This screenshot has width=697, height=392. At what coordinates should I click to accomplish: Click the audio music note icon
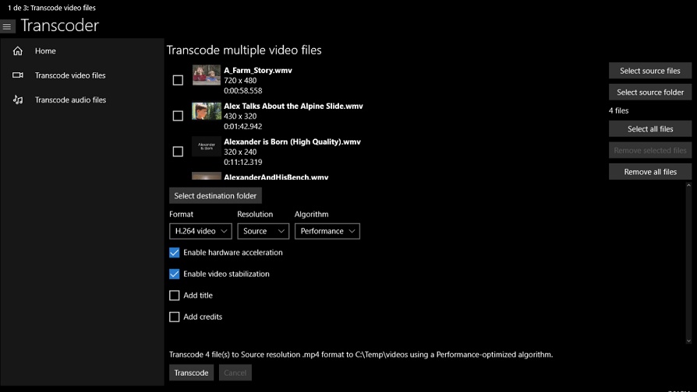click(x=18, y=100)
